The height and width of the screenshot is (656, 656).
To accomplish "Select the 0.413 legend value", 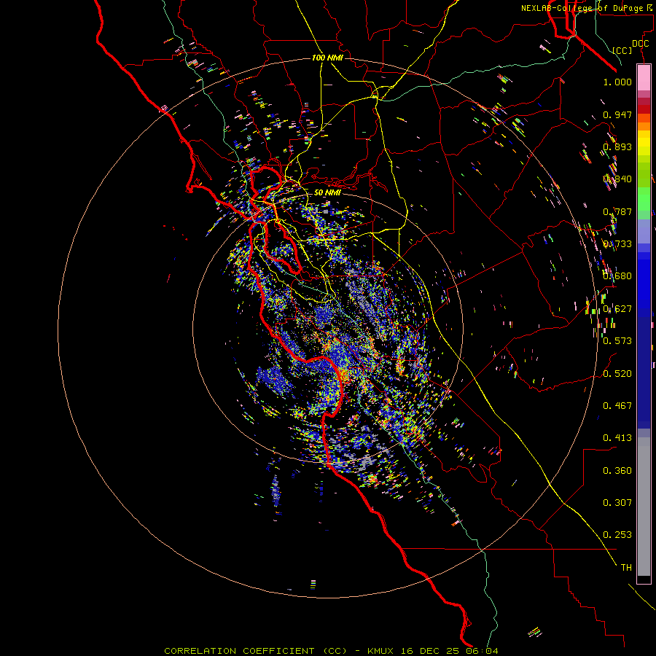I will point(617,438).
